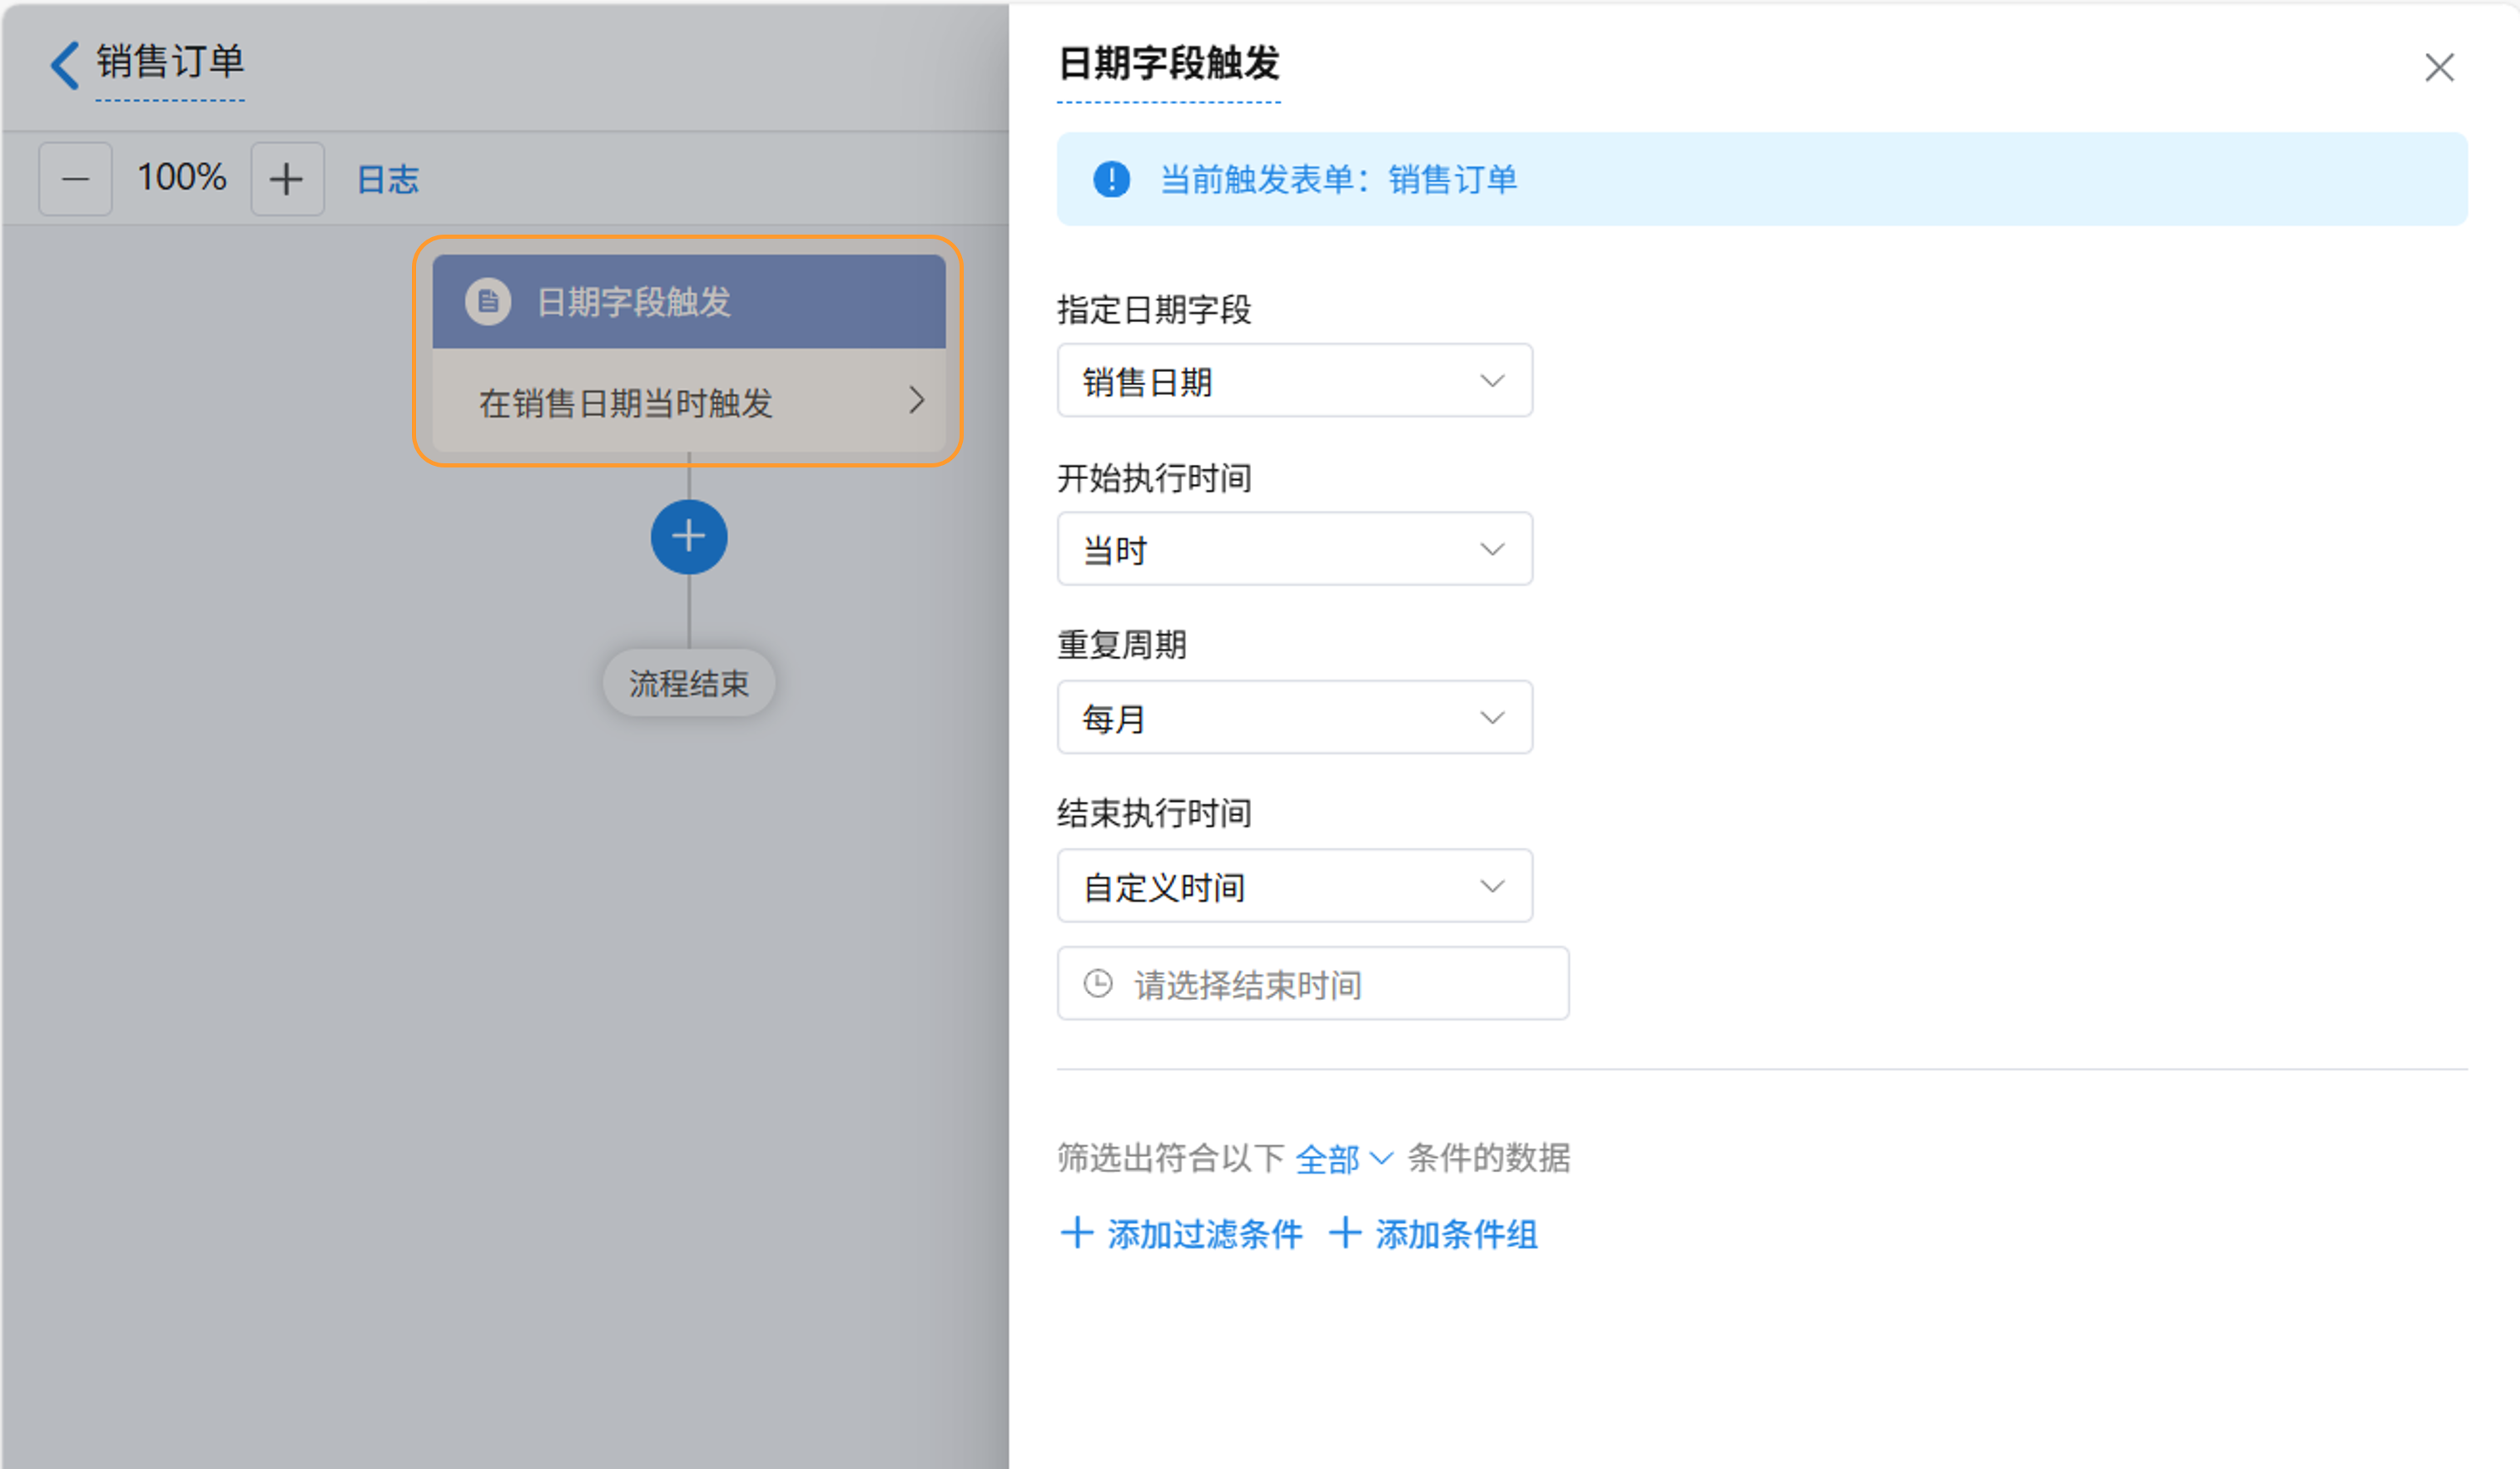Expand the 当时 start time dropdown
Viewport: 2520px width, 1469px height.
click(x=1294, y=549)
